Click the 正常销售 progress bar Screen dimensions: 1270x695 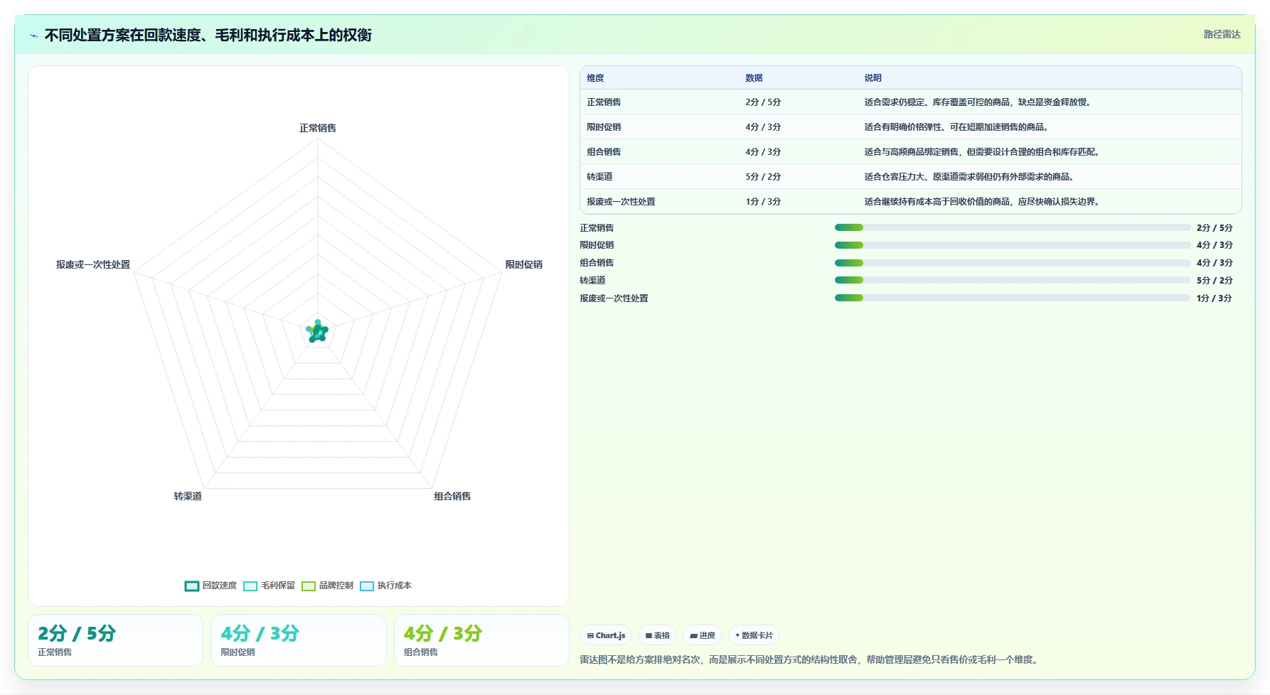tap(1013, 227)
